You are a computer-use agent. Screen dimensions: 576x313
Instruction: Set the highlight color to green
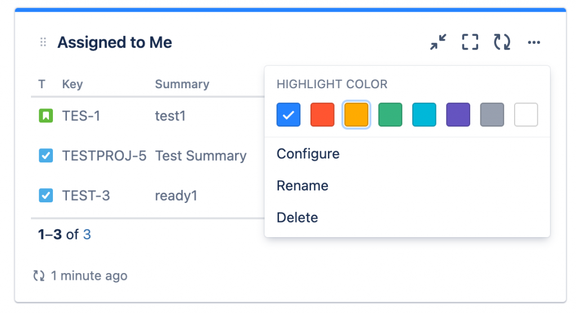(x=390, y=115)
